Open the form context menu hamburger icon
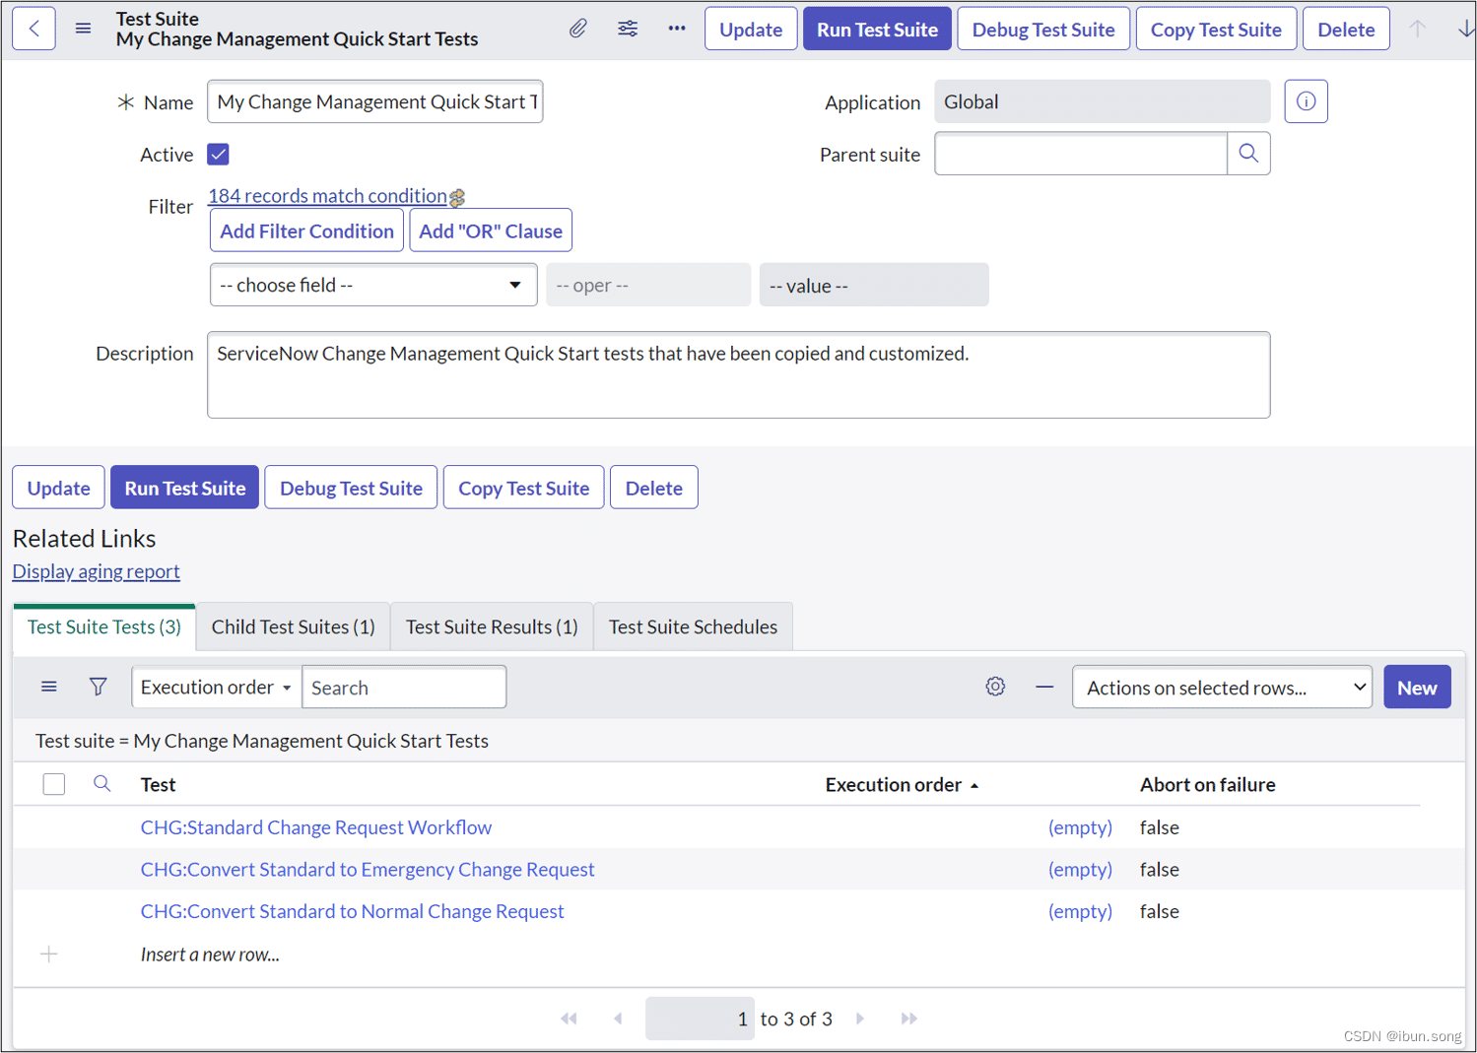The image size is (1477, 1053). tap(84, 29)
